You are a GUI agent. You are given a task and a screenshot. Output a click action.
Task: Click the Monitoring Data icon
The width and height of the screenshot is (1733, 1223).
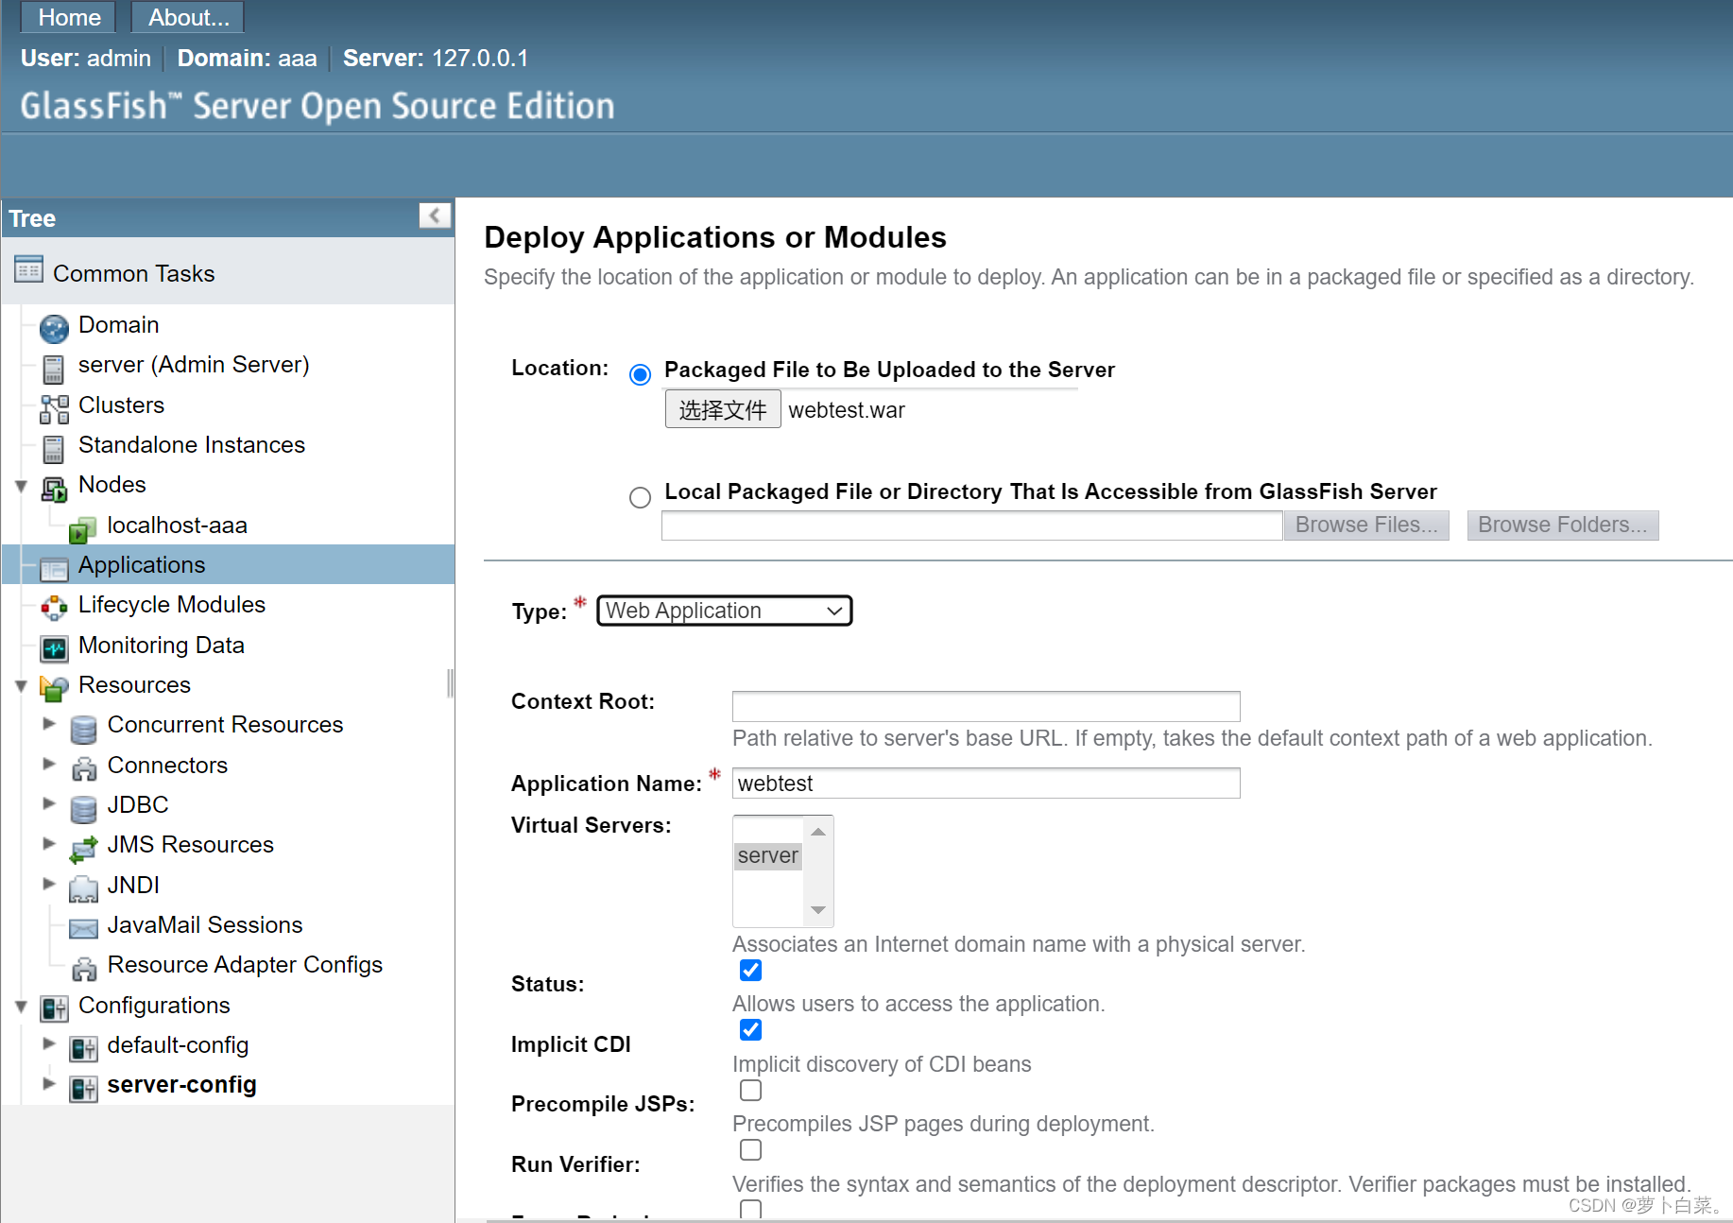tap(54, 648)
